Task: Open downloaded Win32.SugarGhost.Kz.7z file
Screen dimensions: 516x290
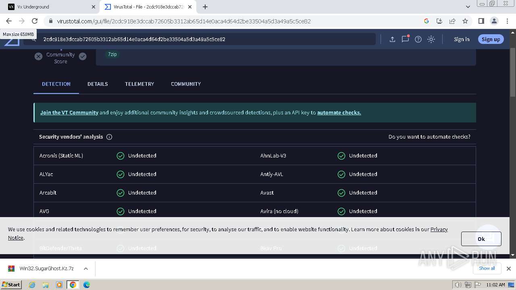Action: [x=42, y=268]
